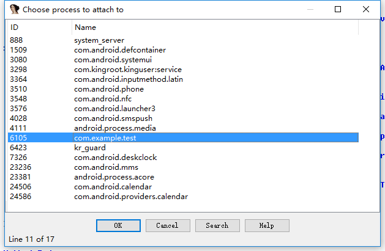Image resolution: width=385 pixels, height=251 pixels.
Task: Select the system_server process row
Action: [99, 40]
